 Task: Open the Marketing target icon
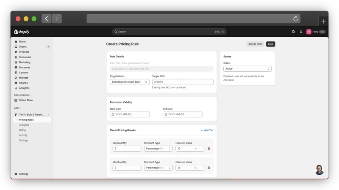pos(16,62)
